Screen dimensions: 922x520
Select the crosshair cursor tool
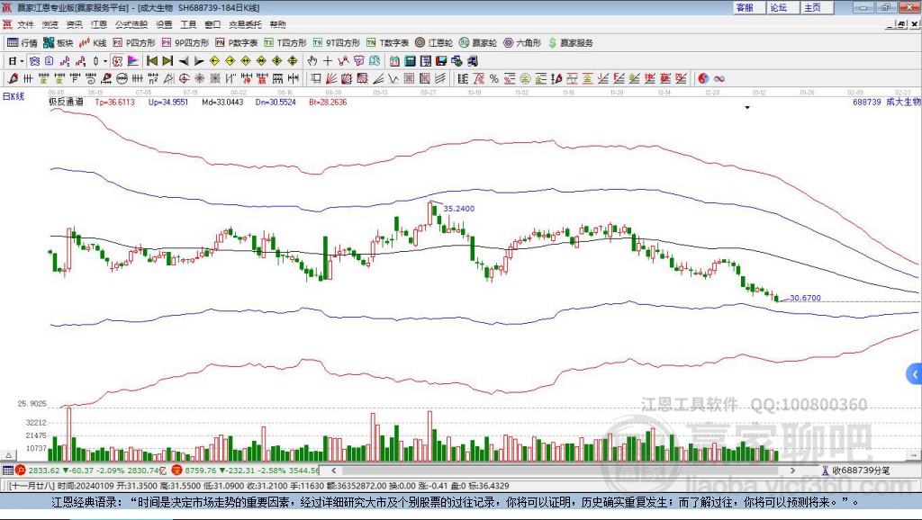tap(327, 61)
